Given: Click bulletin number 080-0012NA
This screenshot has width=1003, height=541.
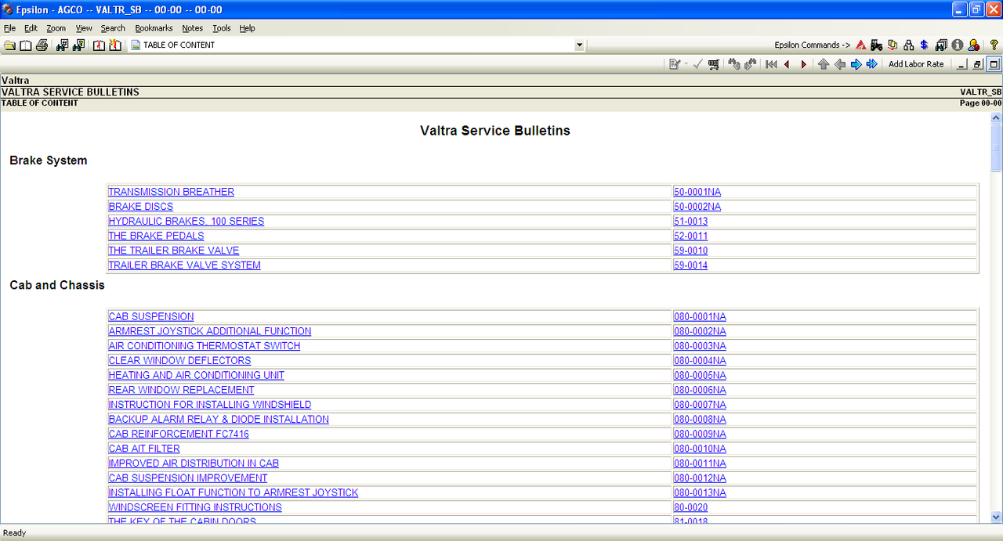Looking at the screenshot, I should tap(700, 478).
